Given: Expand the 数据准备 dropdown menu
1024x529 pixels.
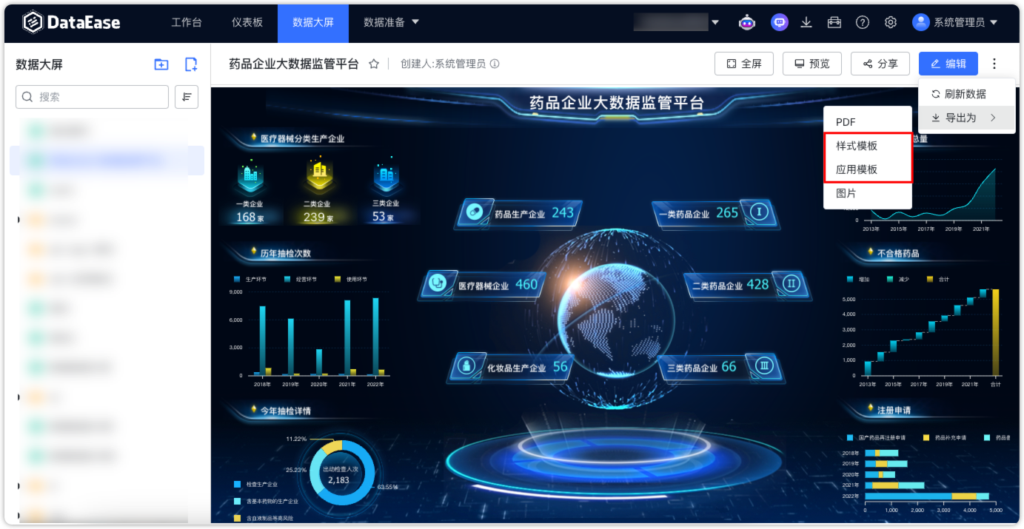Looking at the screenshot, I should point(392,22).
